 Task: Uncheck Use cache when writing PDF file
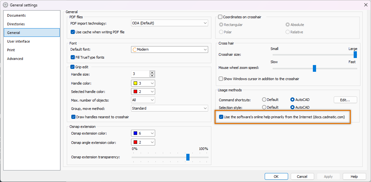pos(73,32)
